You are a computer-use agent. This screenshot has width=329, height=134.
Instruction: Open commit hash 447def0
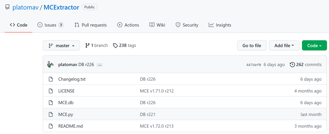tap(254, 65)
